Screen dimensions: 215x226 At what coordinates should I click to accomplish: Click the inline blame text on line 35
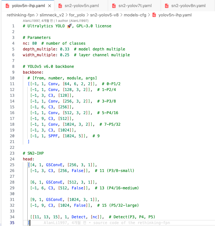107,223
